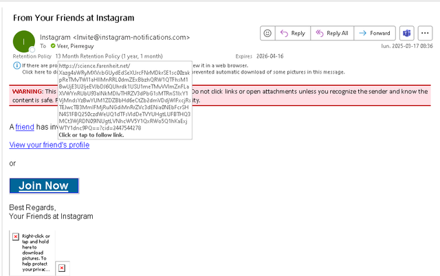Click Reply All button

pos(332,33)
